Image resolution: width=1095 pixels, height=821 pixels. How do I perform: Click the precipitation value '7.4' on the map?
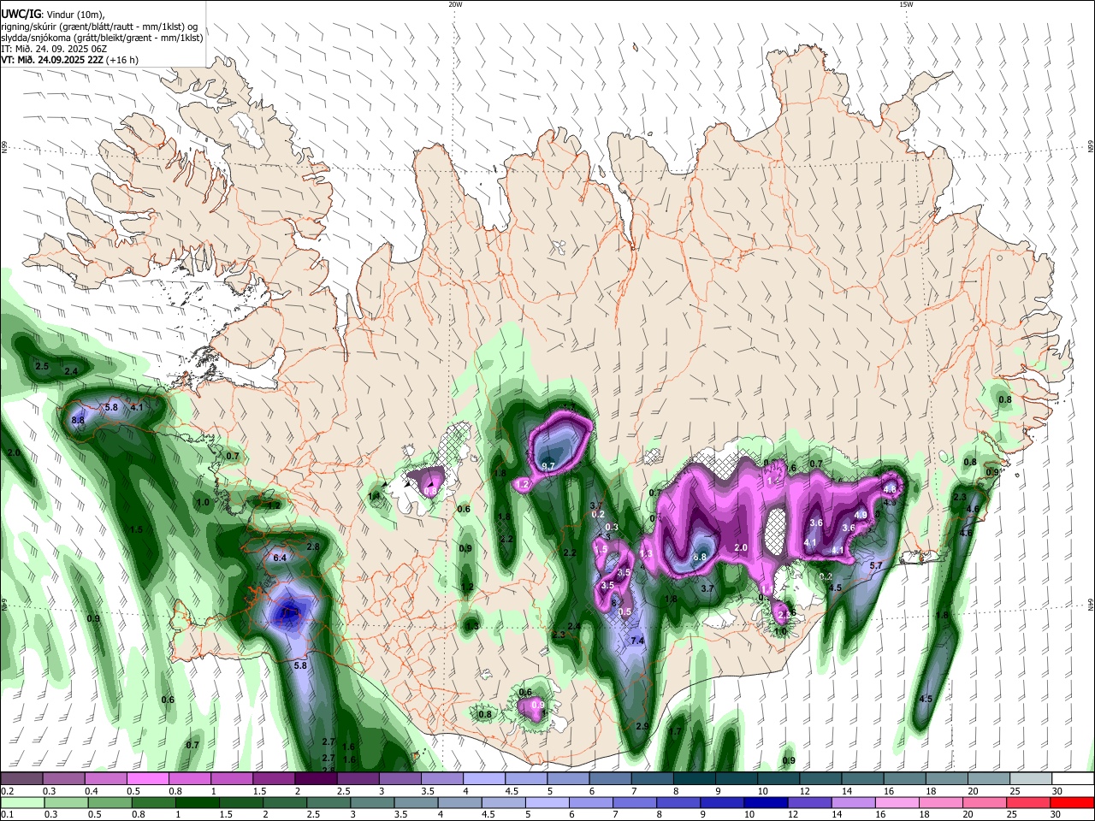click(637, 641)
